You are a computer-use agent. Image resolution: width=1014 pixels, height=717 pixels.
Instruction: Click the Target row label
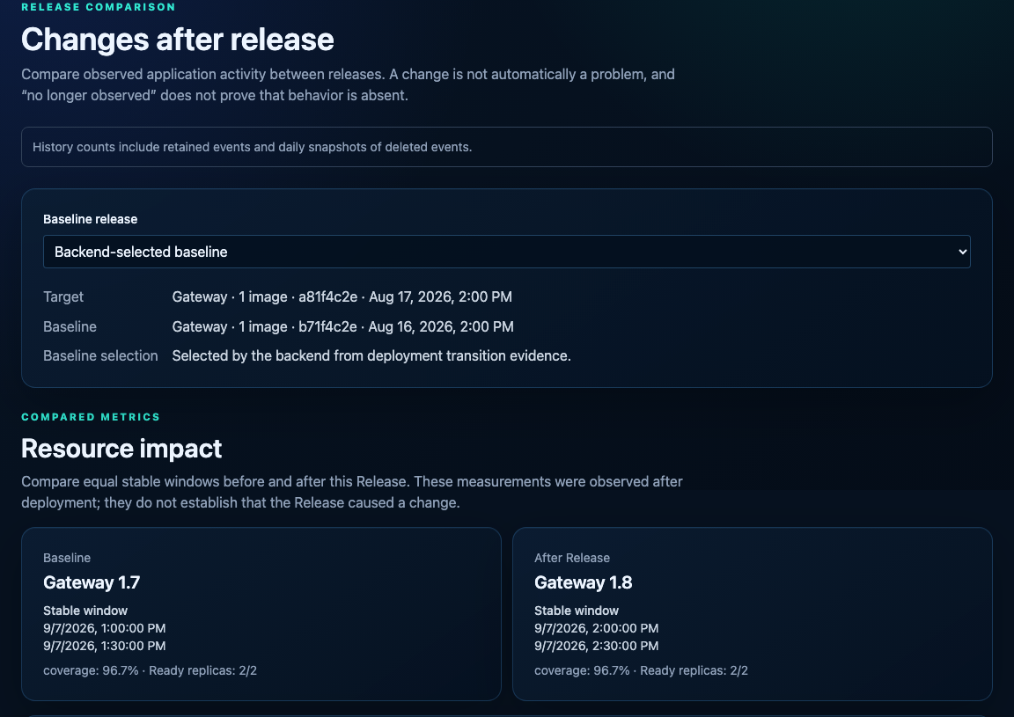pyautogui.click(x=63, y=296)
